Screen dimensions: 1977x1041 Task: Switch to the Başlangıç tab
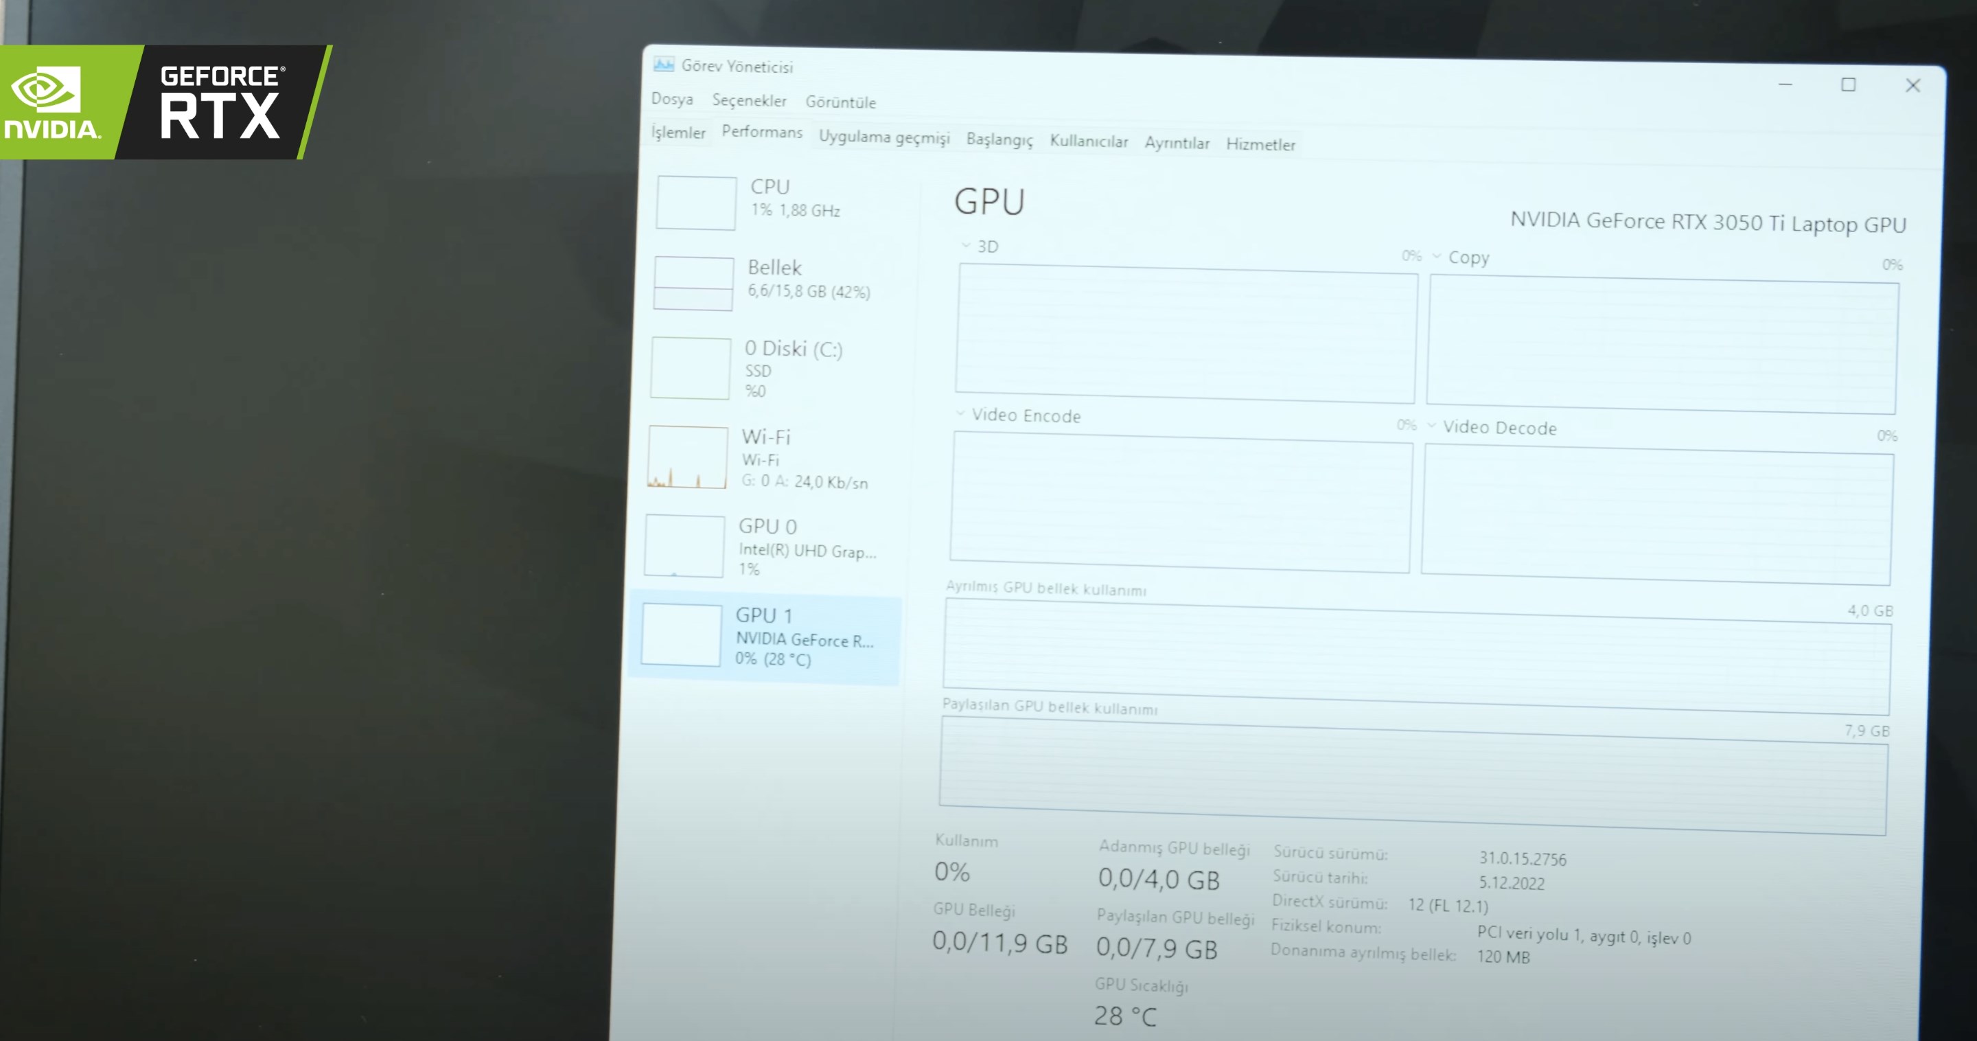[x=999, y=139]
